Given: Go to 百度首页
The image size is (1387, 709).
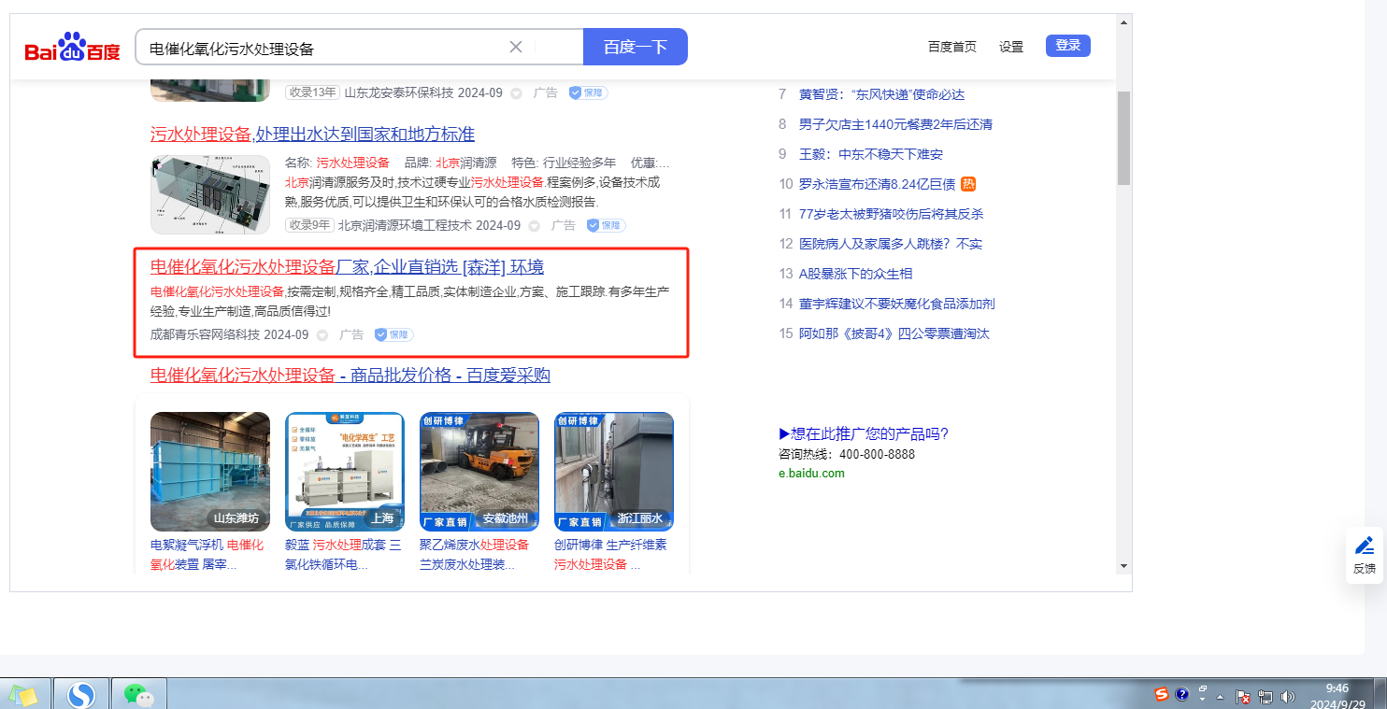Looking at the screenshot, I should (952, 47).
